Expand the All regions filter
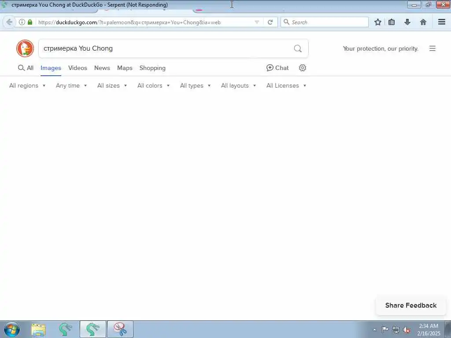Image resolution: width=451 pixels, height=338 pixels. click(27, 86)
